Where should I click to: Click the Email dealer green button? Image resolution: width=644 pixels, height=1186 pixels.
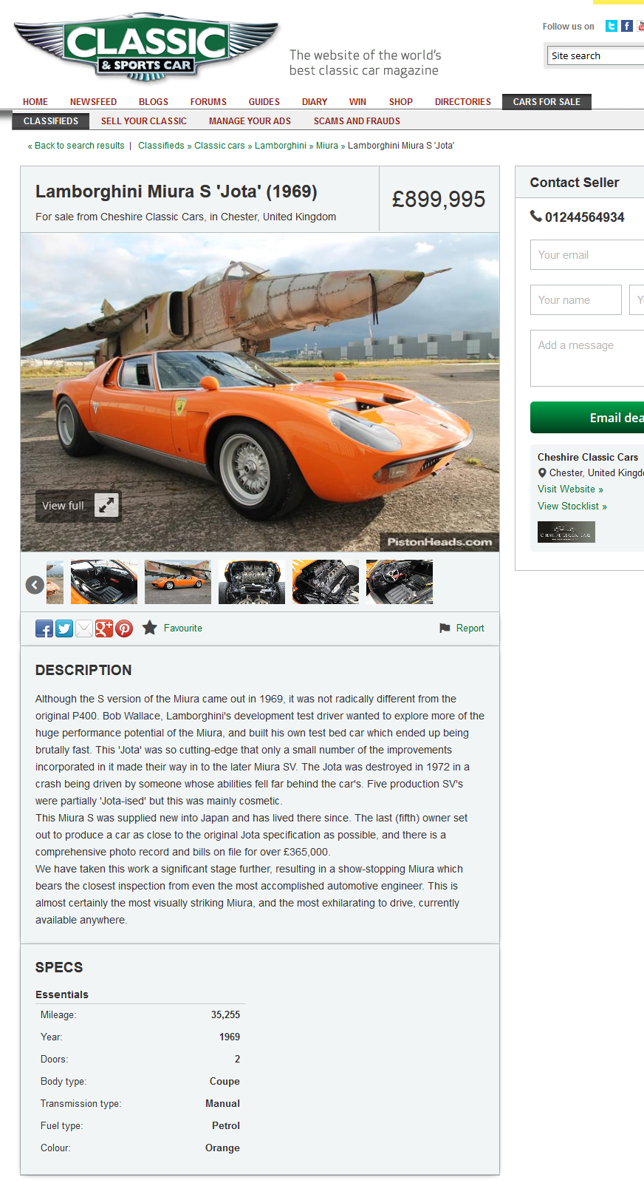587,418
